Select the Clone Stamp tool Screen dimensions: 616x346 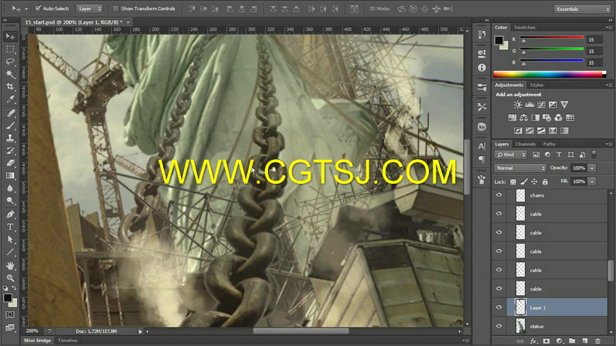10,138
